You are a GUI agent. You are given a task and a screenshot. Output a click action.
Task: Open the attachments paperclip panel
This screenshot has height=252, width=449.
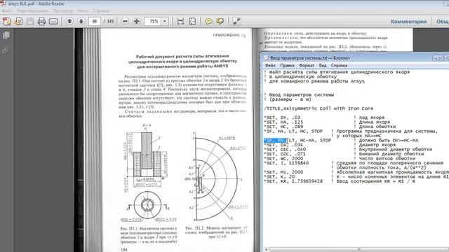point(6,50)
